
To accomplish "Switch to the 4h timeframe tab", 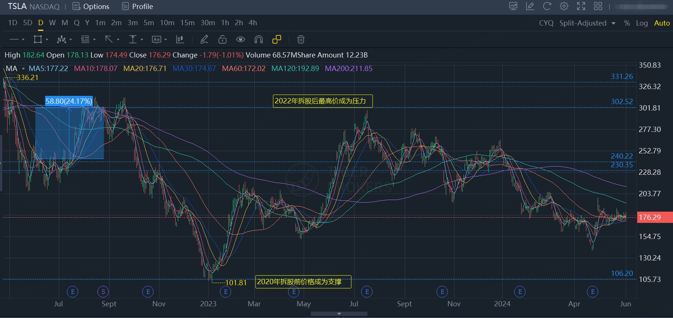I will pyautogui.click(x=253, y=23).
